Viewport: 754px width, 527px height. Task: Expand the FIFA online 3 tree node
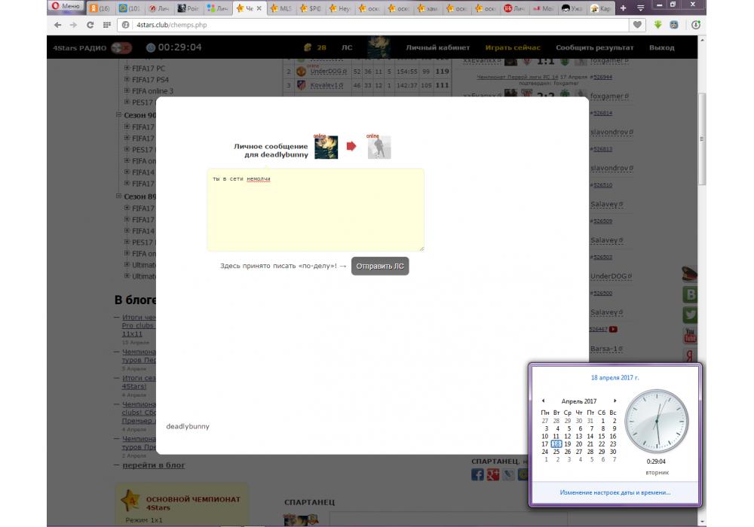(x=127, y=91)
